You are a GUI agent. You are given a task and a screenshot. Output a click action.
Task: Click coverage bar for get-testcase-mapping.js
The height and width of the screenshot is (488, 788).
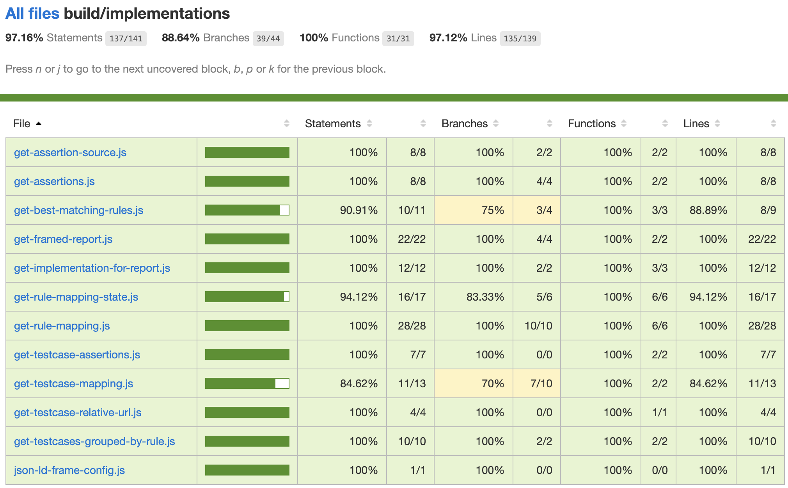click(247, 384)
